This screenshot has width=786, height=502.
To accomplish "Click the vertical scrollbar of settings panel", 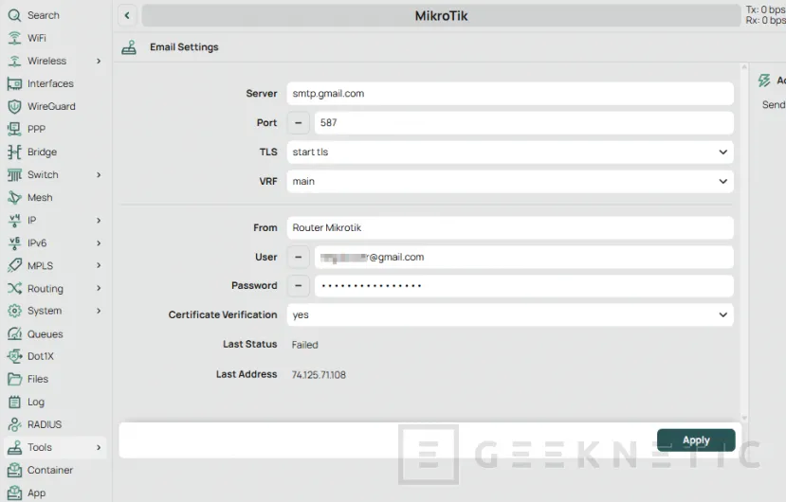I will coord(744,242).
